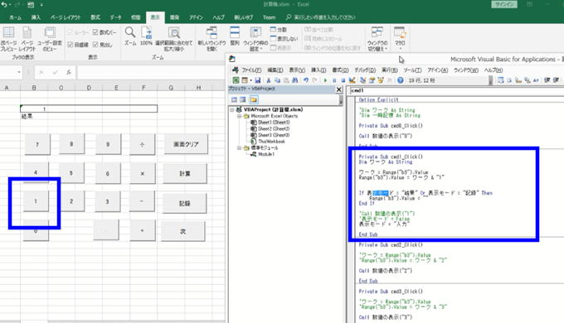Image resolution: width=564 pixels, height=323 pixels.
Task: Click calculator button 5 on worksheet
Action: point(71,173)
